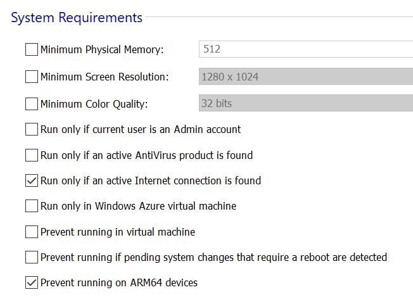Enable the Minimum Physical Memory checkbox
The height and width of the screenshot is (304, 413).
tap(32, 49)
